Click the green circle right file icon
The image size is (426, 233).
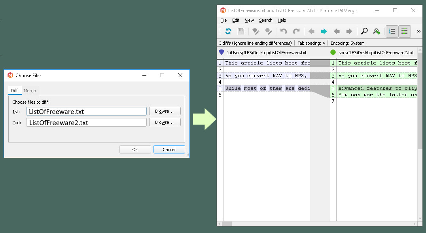[333, 52]
